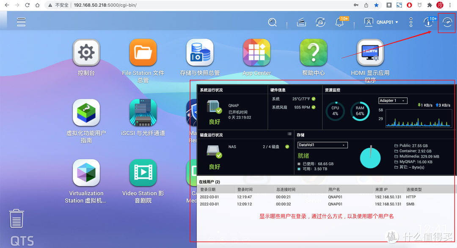Open background tasks icon in top bar
457x248 pixels.
tap(301, 22)
